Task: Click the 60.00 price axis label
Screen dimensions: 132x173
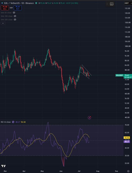Action: click(127, 94)
